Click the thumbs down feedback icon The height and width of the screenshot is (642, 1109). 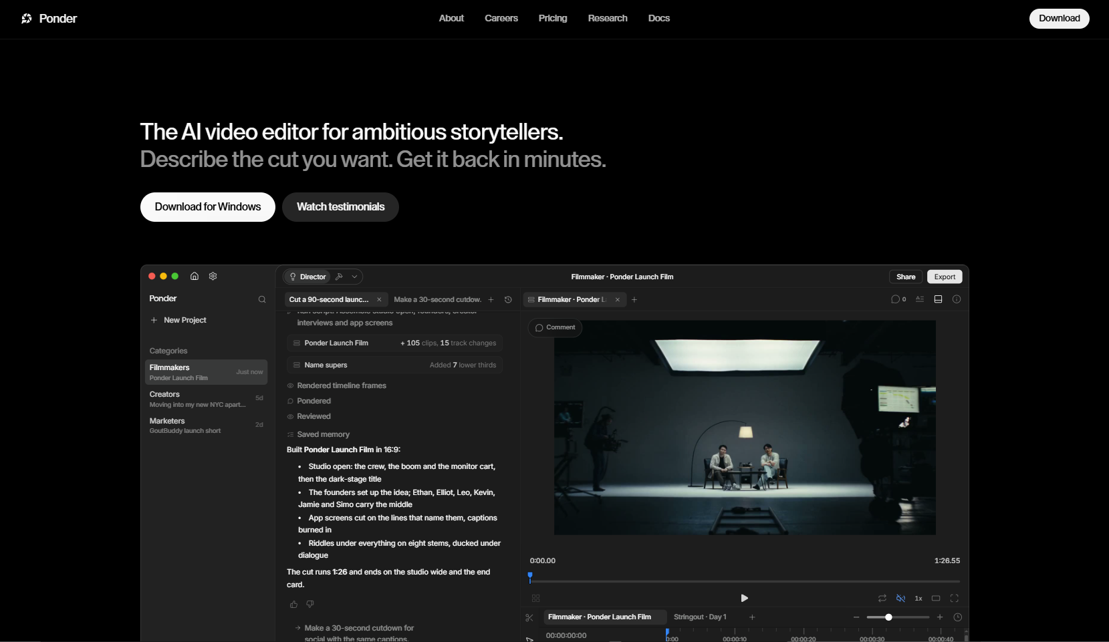coord(310,605)
